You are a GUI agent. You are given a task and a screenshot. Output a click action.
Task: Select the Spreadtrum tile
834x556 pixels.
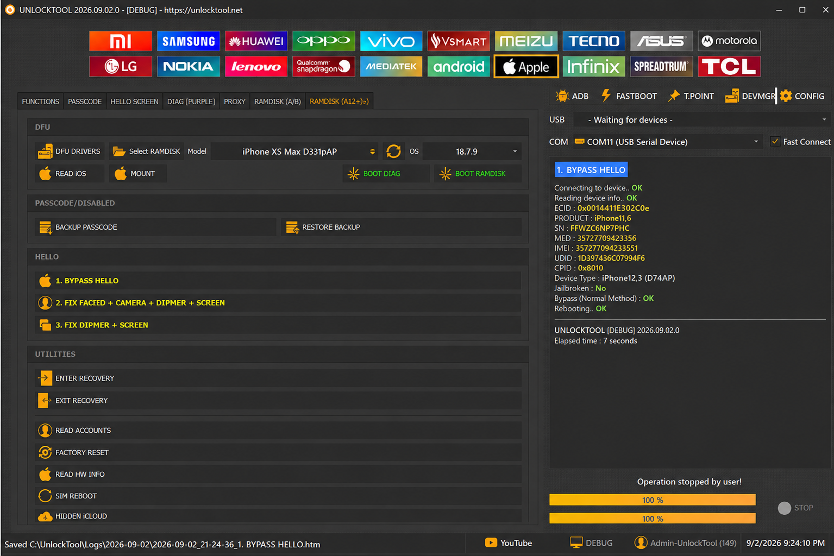661,66
